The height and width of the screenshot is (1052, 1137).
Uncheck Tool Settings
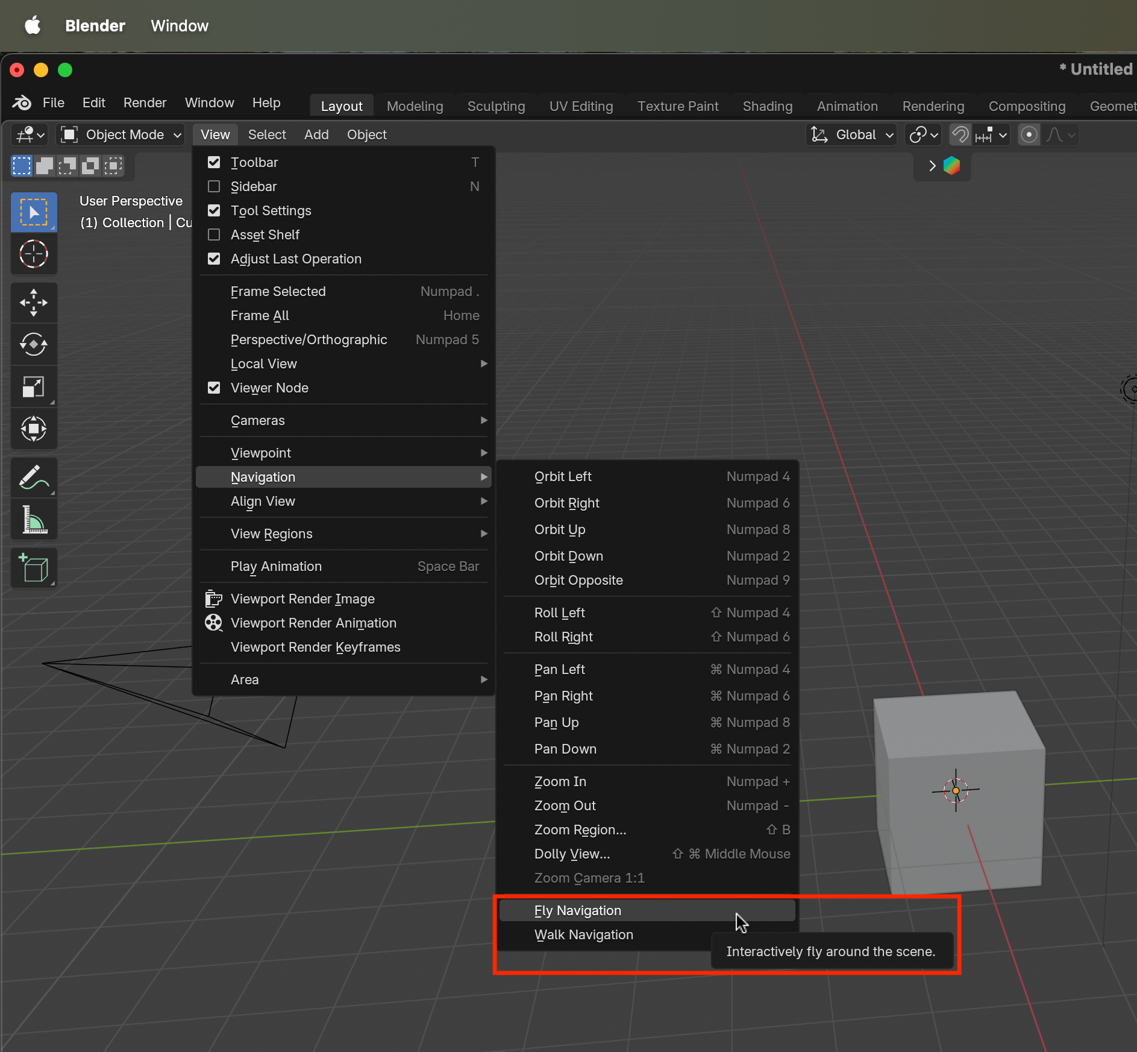(x=214, y=210)
